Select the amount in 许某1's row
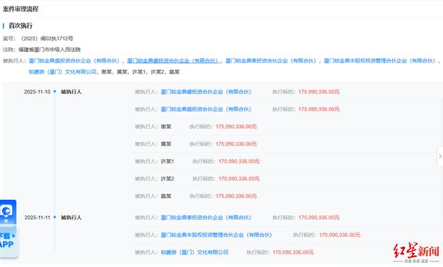The image size is (443, 267). [239, 162]
